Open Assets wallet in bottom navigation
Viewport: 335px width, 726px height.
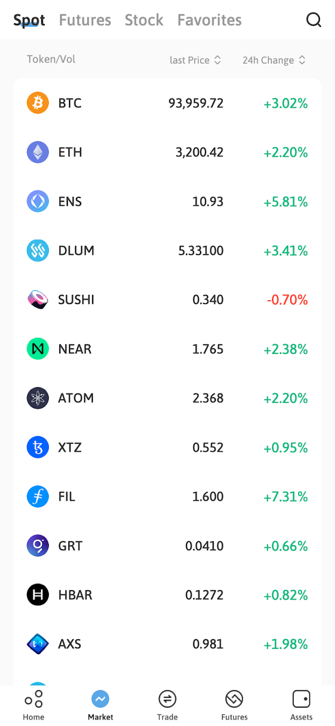(x=301, y=705)
